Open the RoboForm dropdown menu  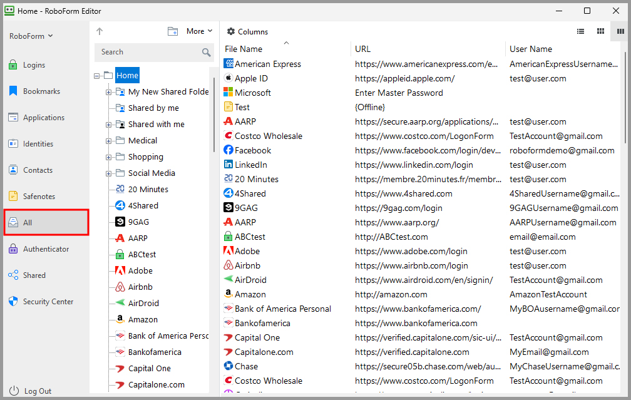pyautogui.click(x=31, y=36)
